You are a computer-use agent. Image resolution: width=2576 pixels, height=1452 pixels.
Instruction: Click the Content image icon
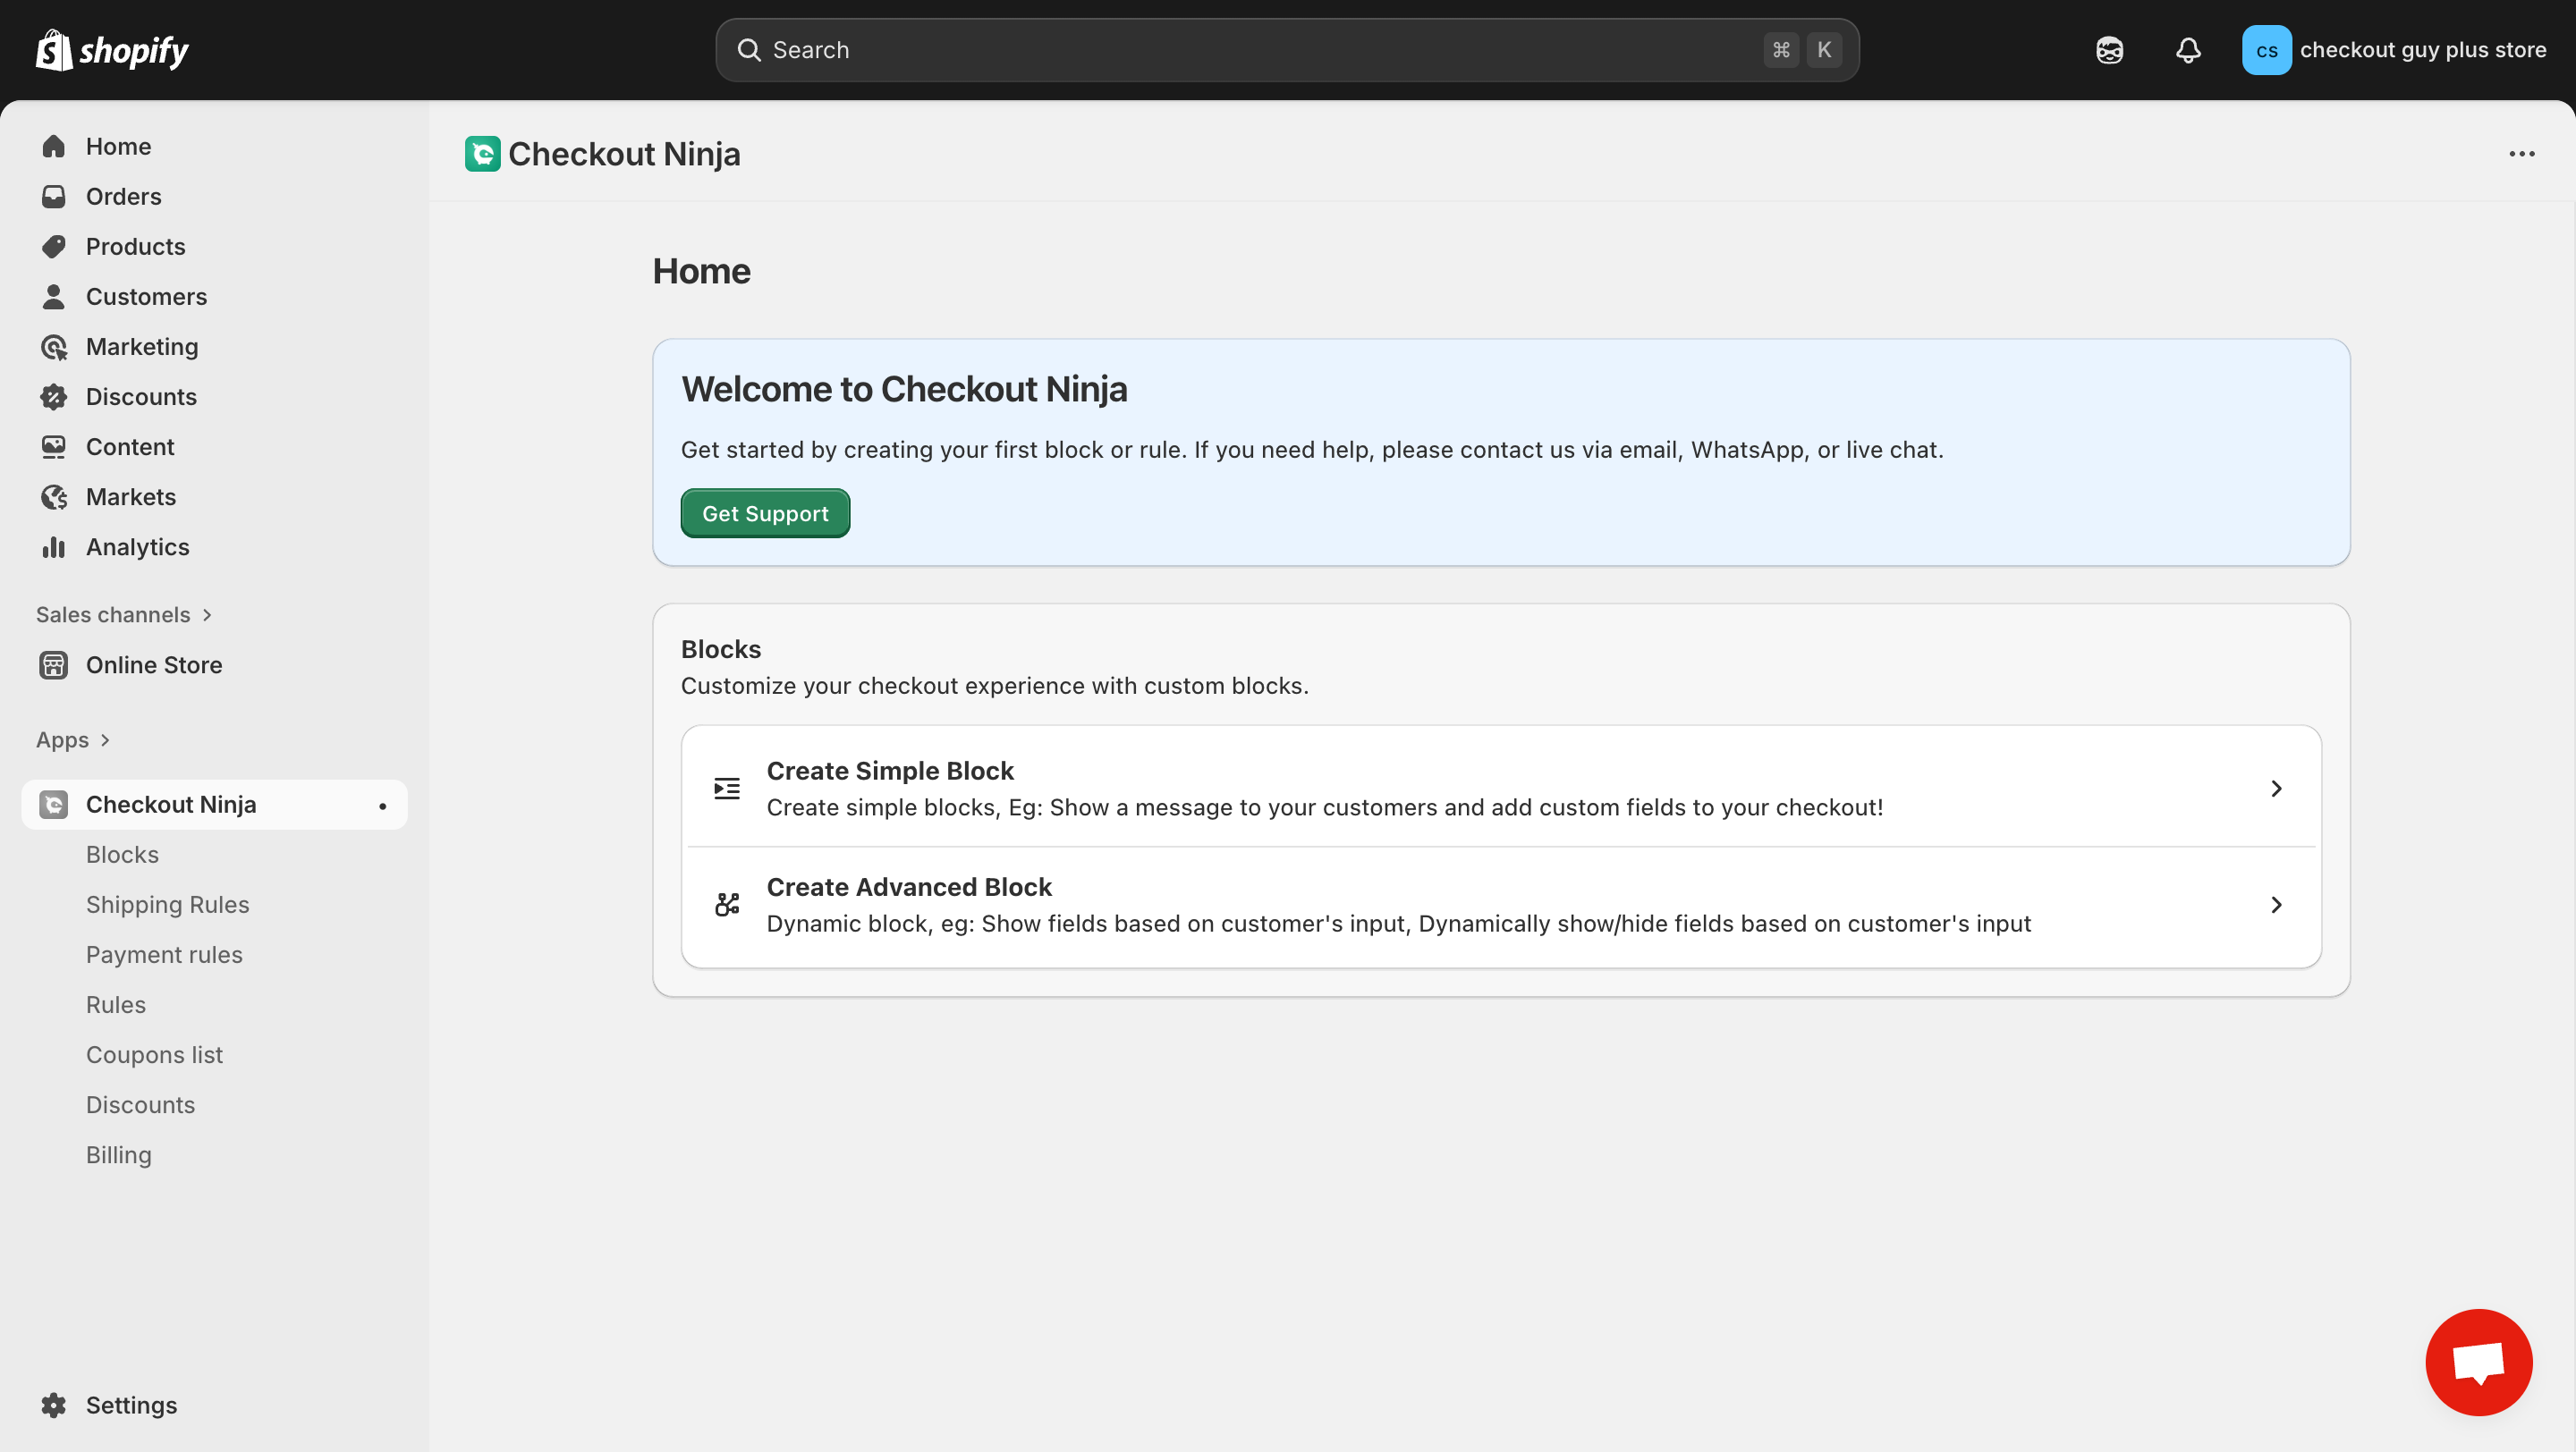tap(54, 447)
